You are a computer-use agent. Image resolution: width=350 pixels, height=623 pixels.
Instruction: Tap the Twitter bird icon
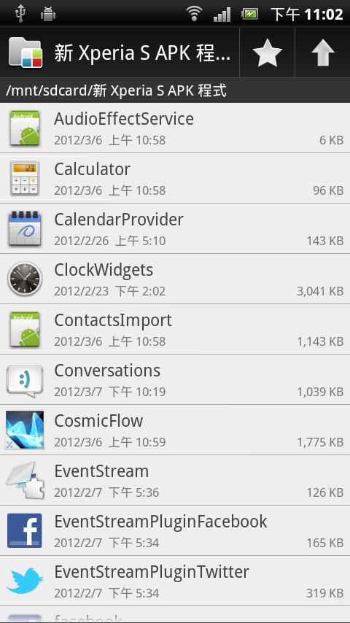pos(25,581)
